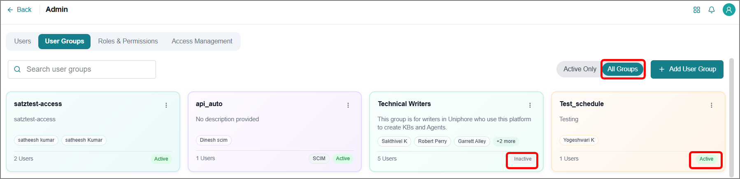740x179 pixels.
Task: Click the vertical scrollbar on the right
Action: click(x=731, y=117)
